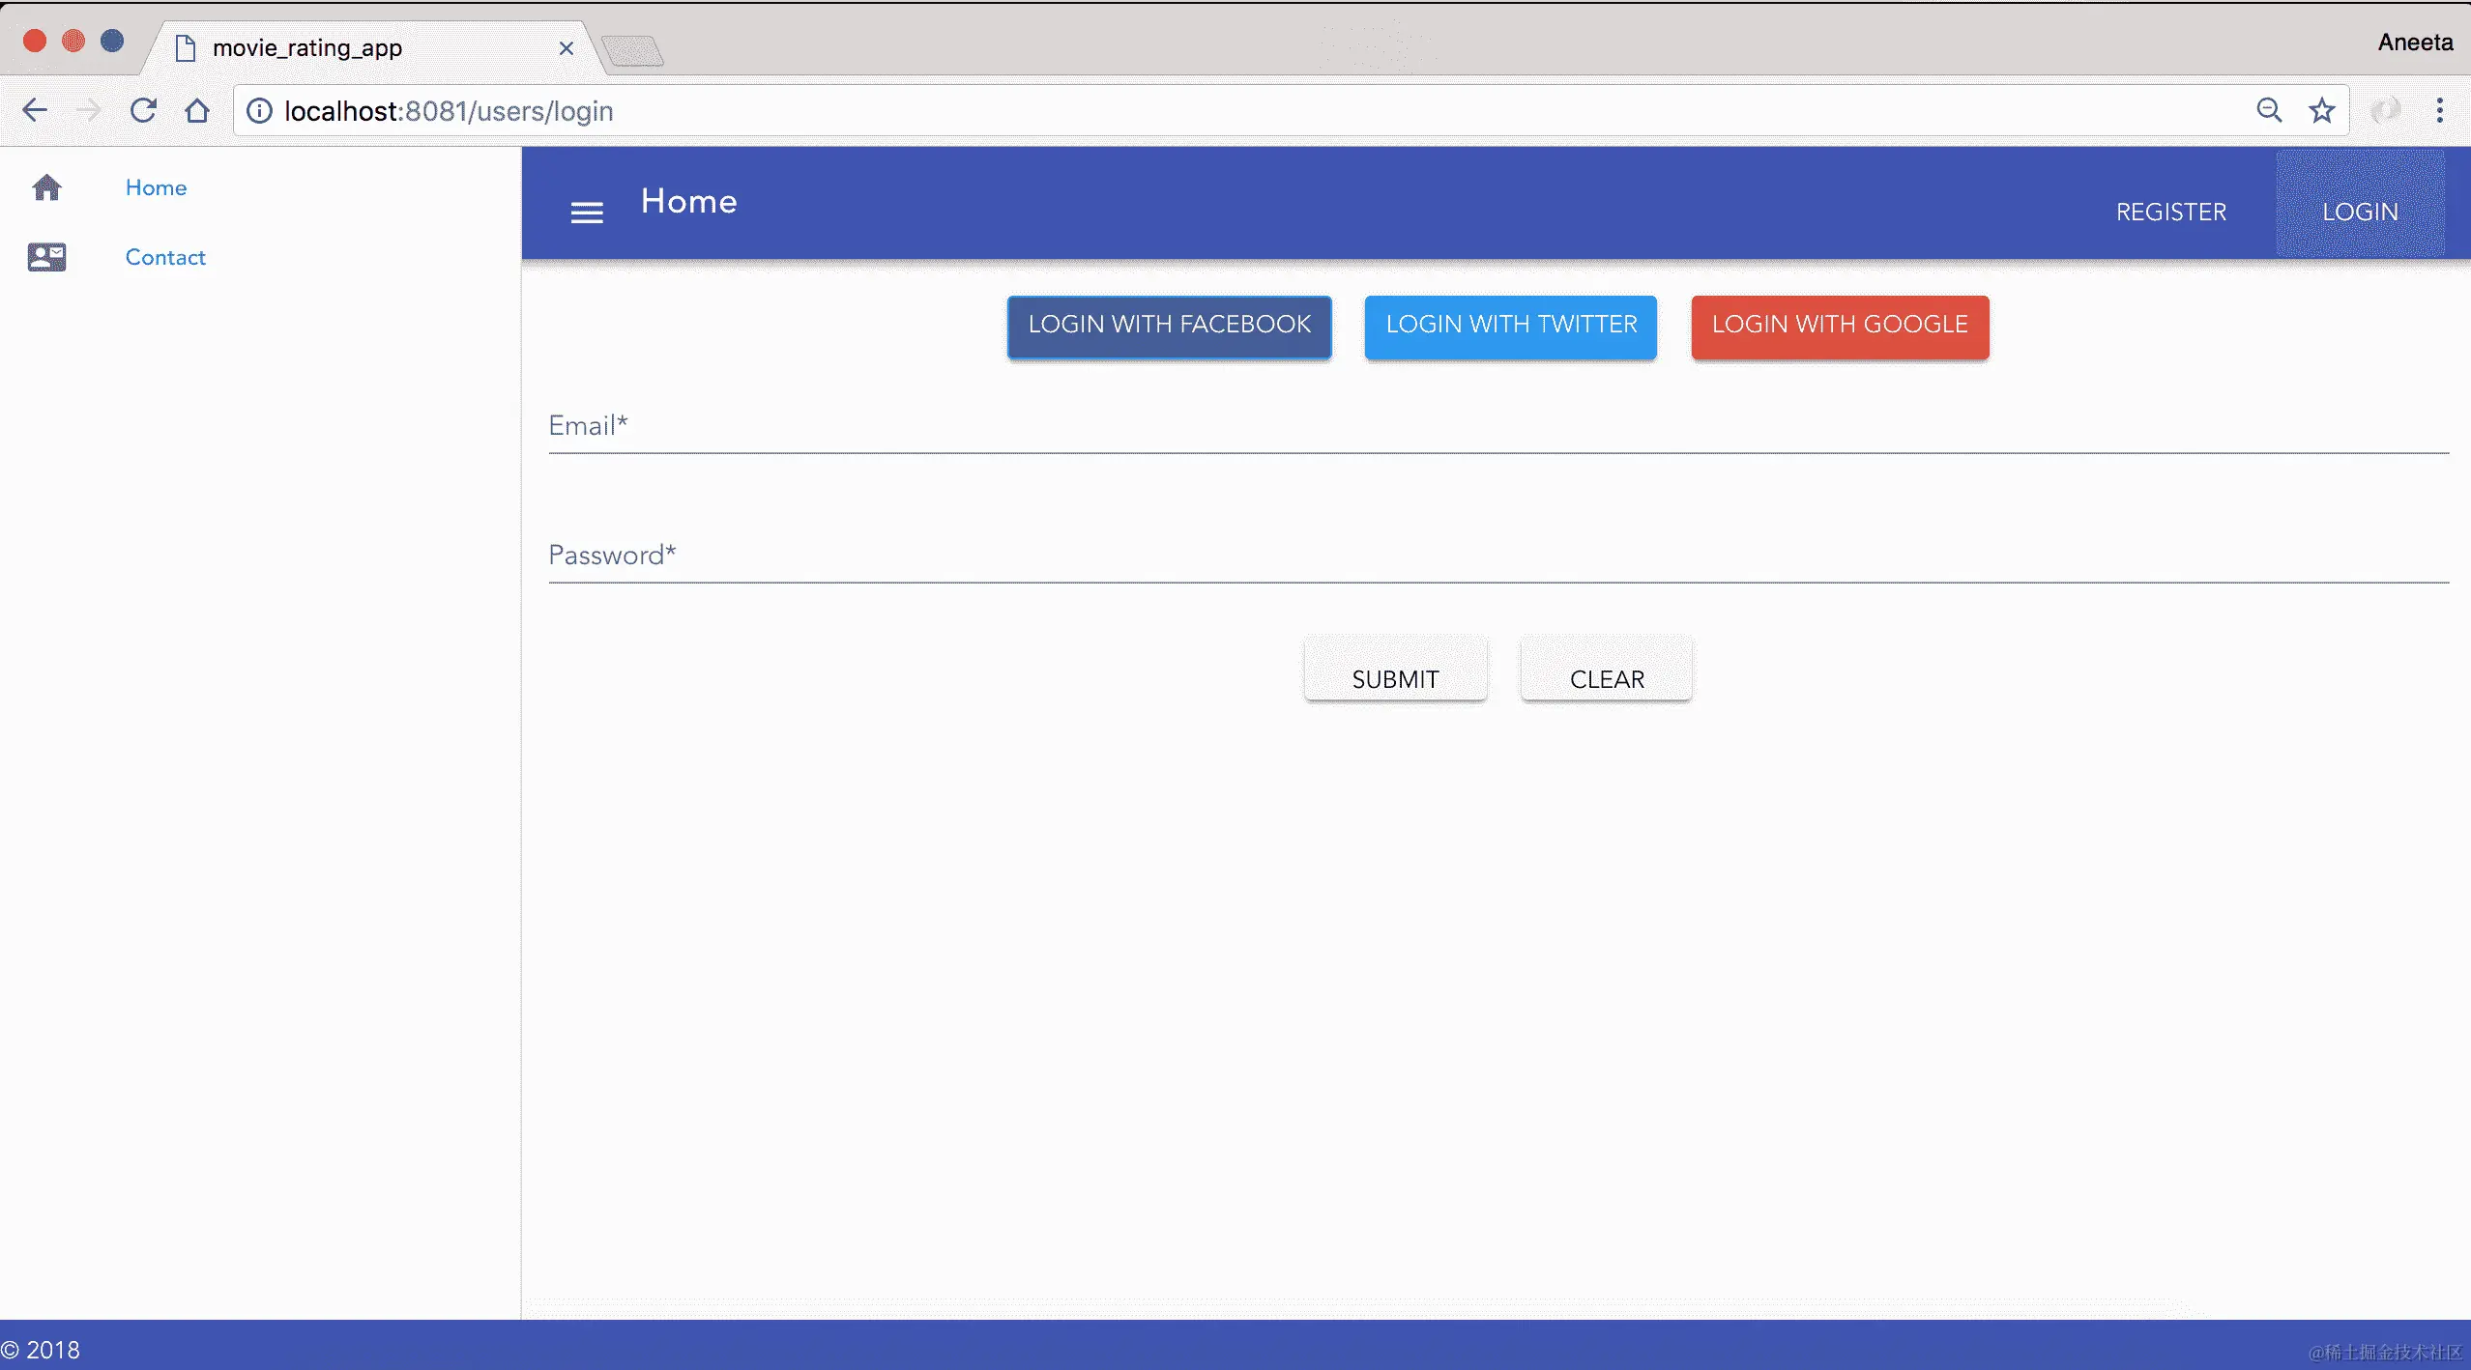Focus the Email input field
Image resolution: width=2471 pixels, height=1370 pixels.
click(1498, 427)
